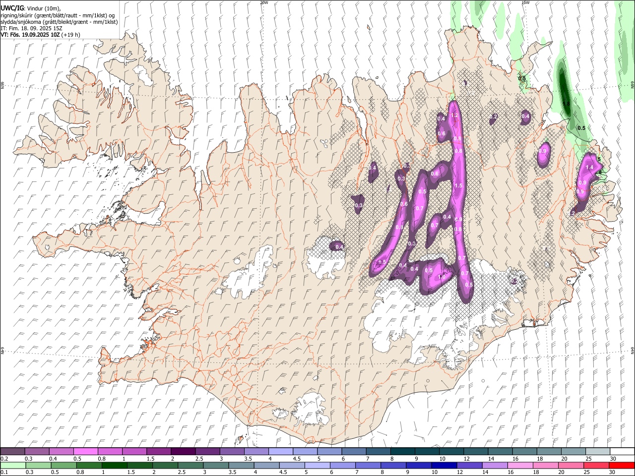
Task: Click the '1.4' value in the eastern pink blob
Action: coord(590,168)
